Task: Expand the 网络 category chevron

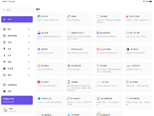Action: (29, 62)
